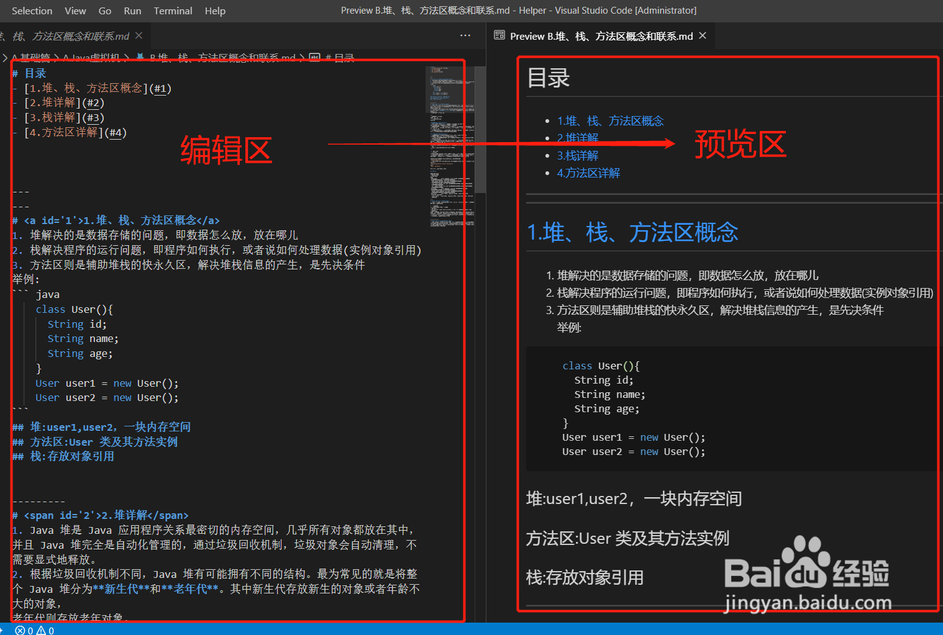Click editor line '3. 方法区则是辅助堆栈的快永久区'
Viewport: 943px width, 635px height.
188,265
